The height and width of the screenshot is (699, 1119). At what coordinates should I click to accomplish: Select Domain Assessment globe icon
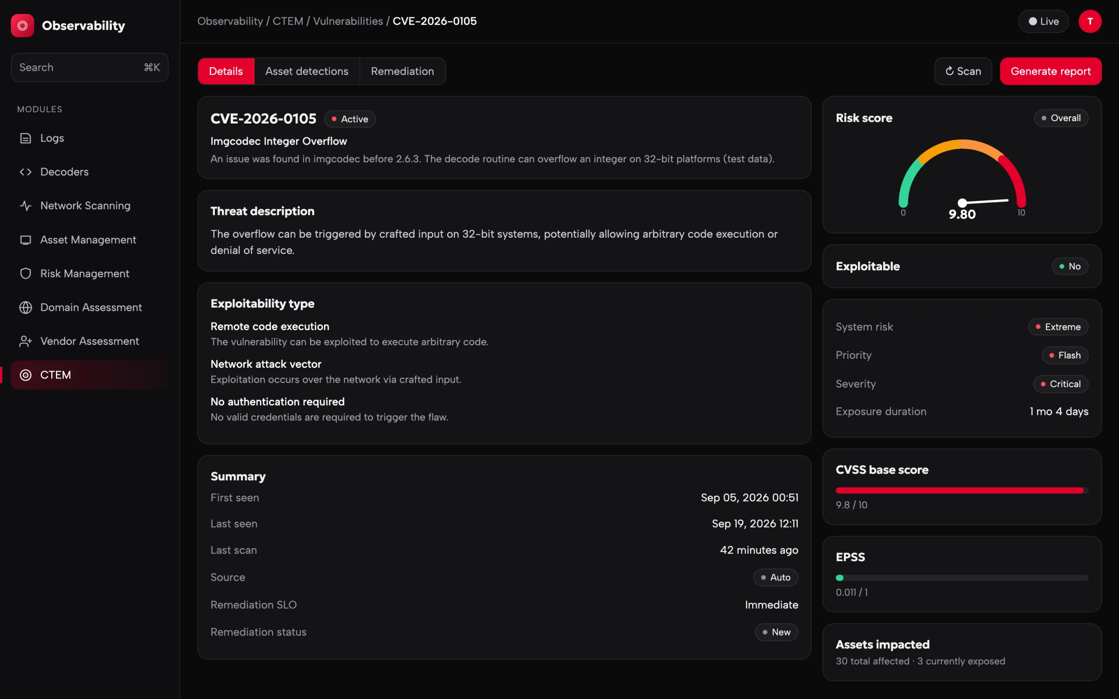click(26, 308)
